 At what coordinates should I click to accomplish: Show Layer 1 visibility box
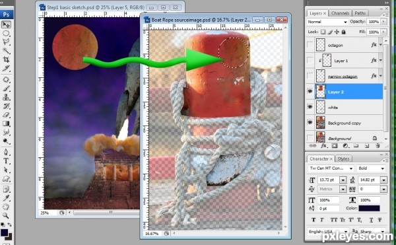pyautogui.click(x=310, y=61)
